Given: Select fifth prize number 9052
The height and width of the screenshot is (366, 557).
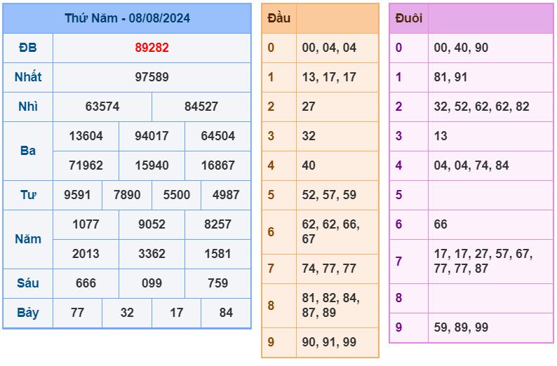Looking at the screenshot, I should [152, 224].
